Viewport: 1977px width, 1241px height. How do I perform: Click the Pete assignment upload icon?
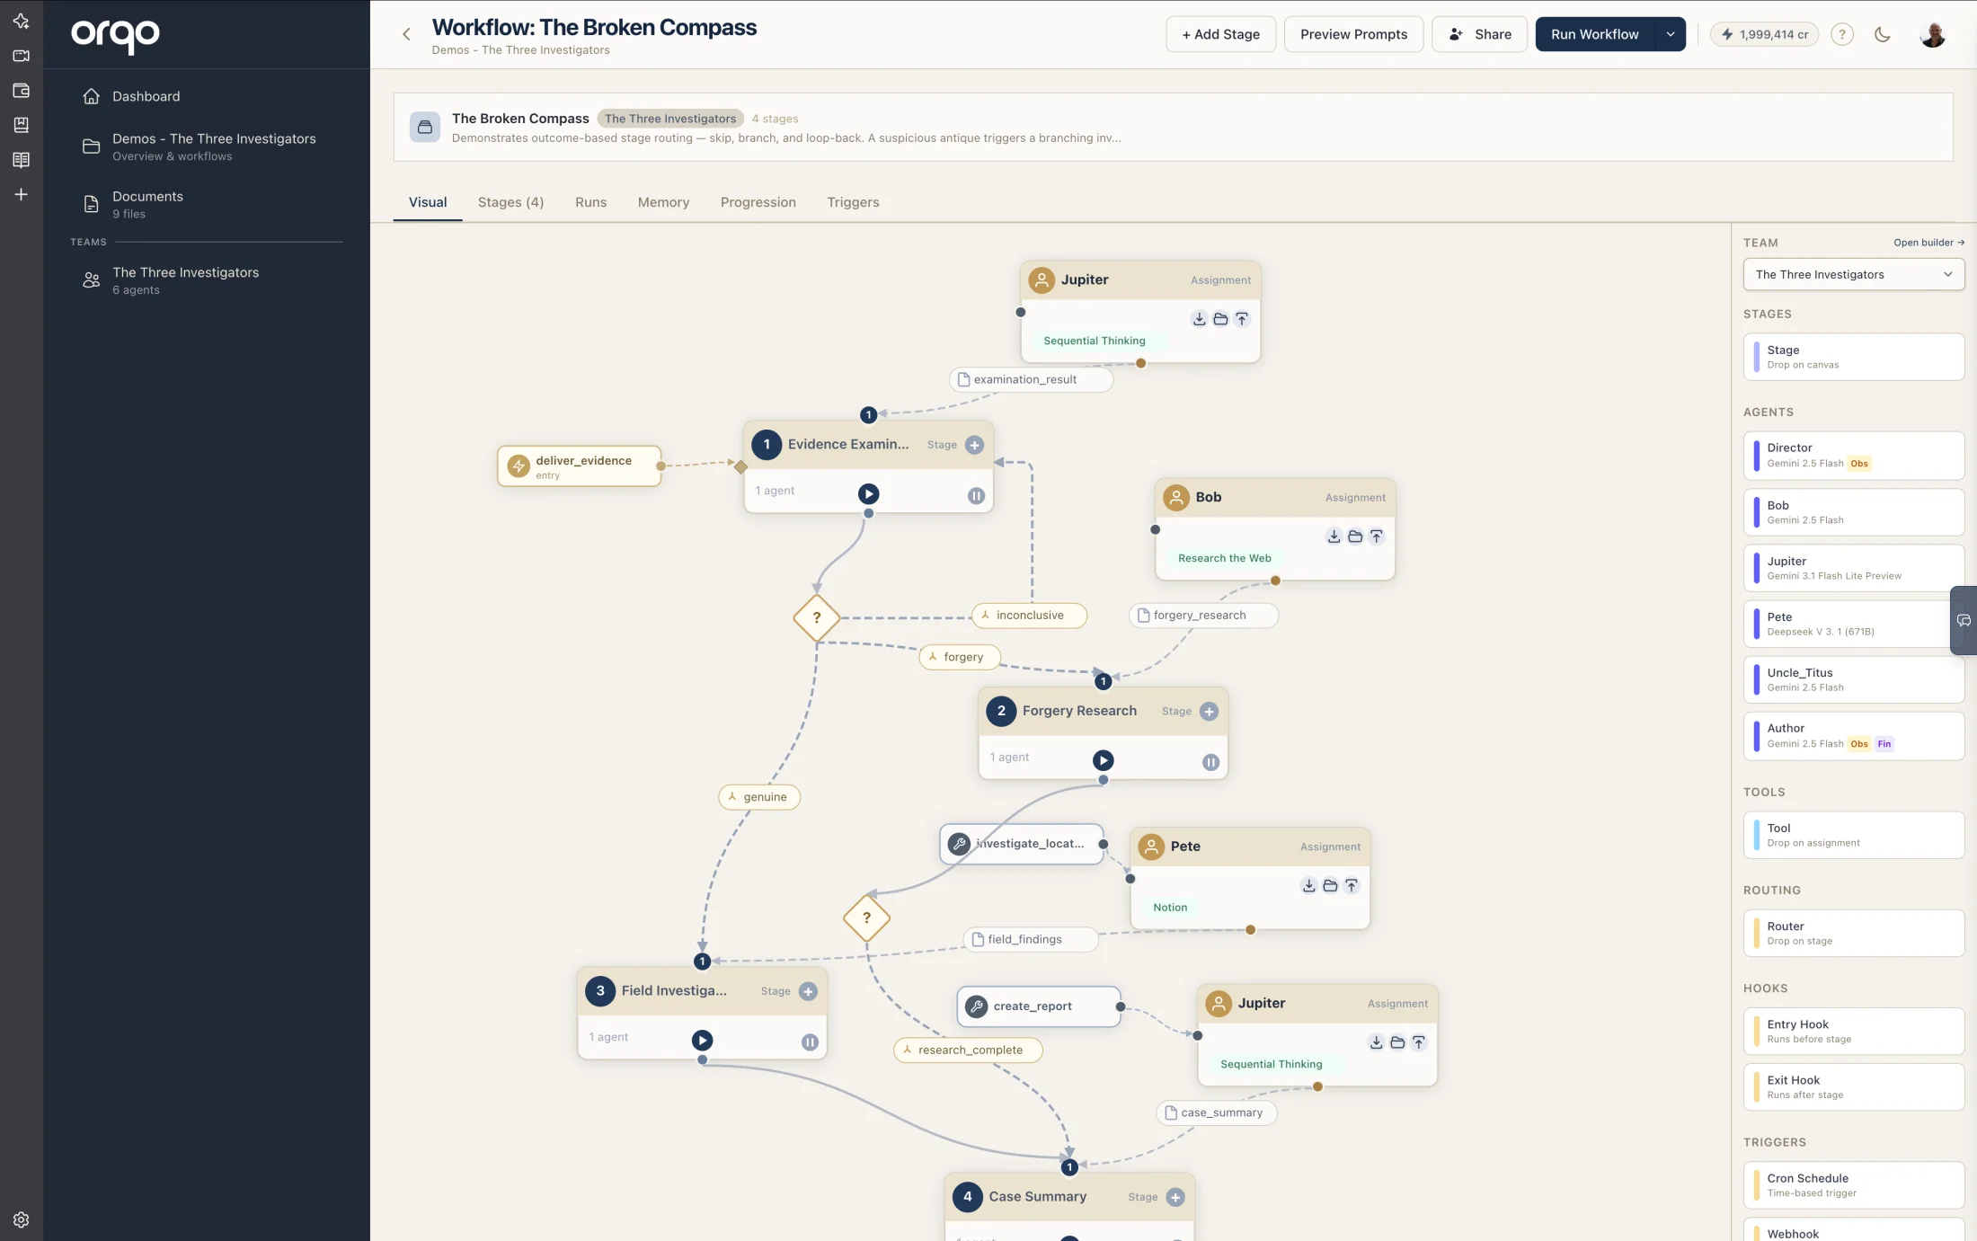1352,886
